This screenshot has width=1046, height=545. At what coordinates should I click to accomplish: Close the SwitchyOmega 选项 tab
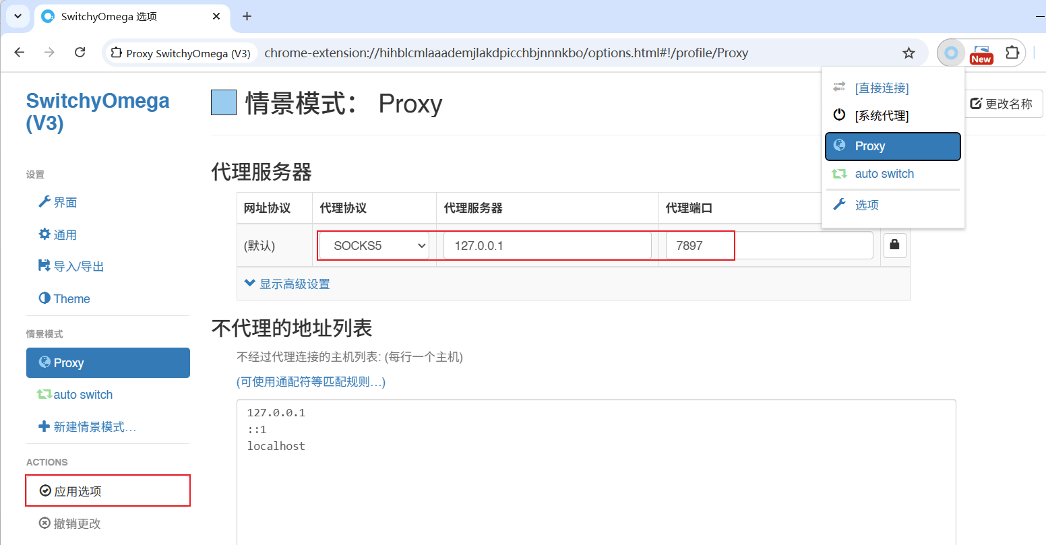tap(216, 16)
